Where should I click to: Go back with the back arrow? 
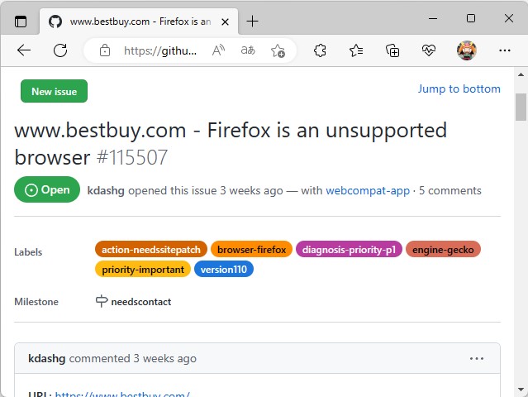pos(24,50)
